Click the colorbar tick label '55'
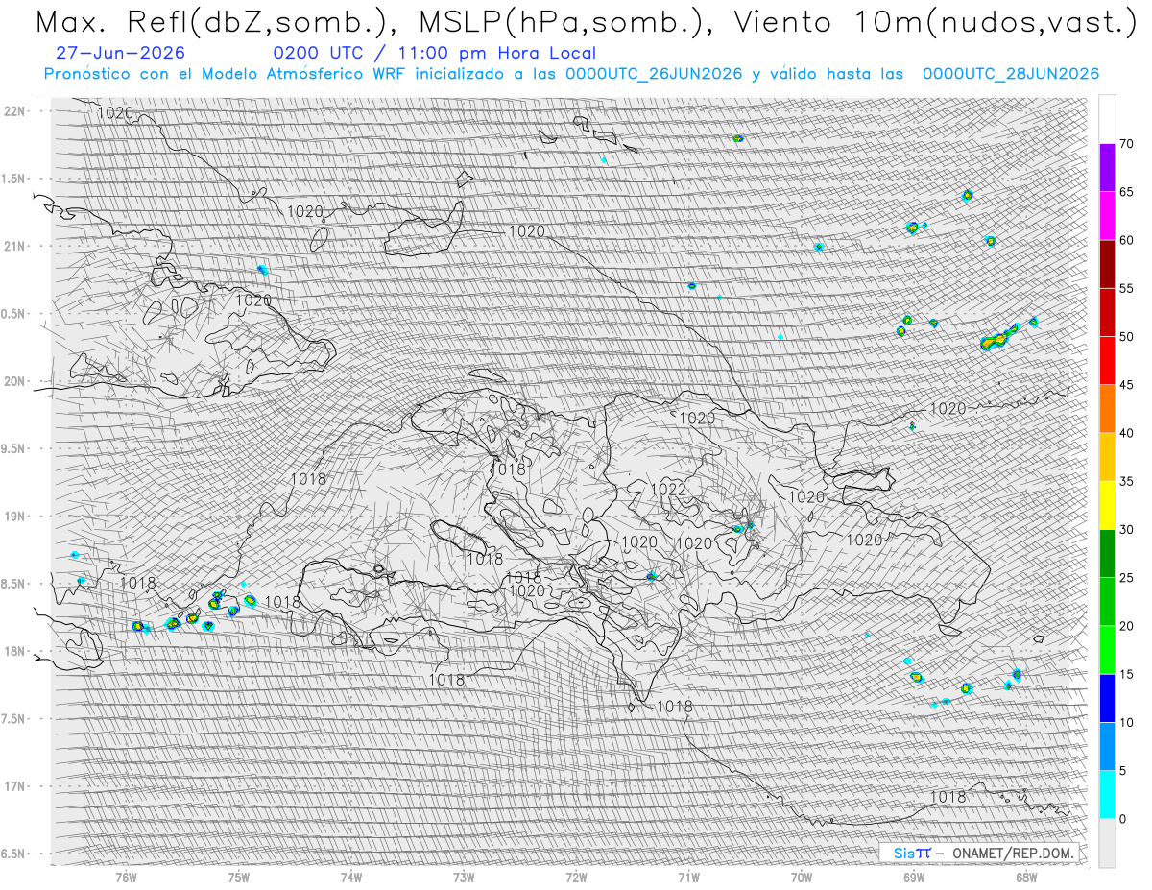Viewport: 1152px width, 890px height. (1127, 289)
